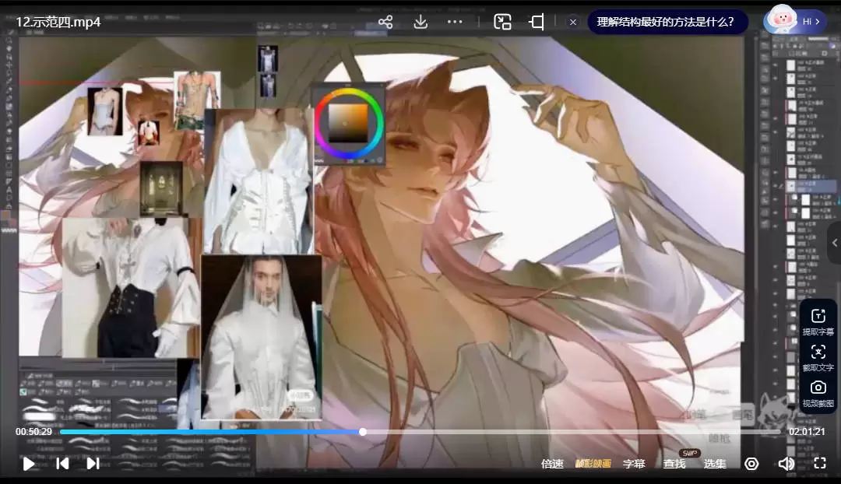Skip to the previous video

62,464
